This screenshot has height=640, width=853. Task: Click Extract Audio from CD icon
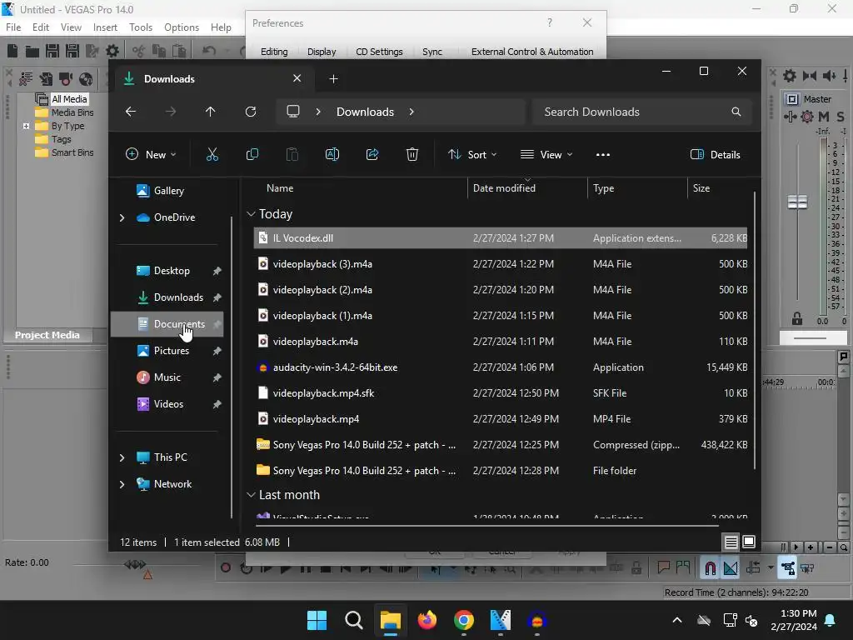point(86,79)
